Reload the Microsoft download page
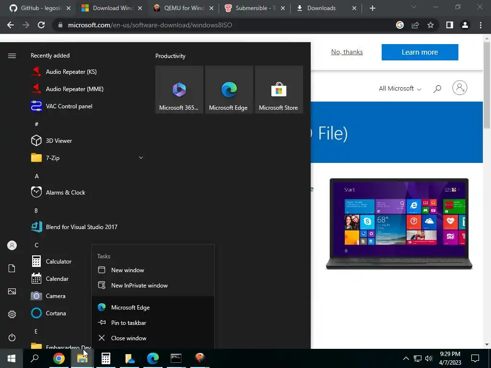The width and height of the screenshot is (491, 368). coord(41,25)
